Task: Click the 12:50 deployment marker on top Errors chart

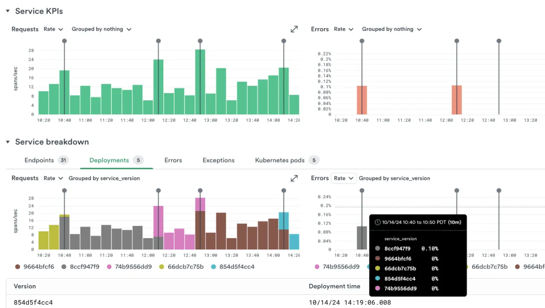Action: click(499, 41)
